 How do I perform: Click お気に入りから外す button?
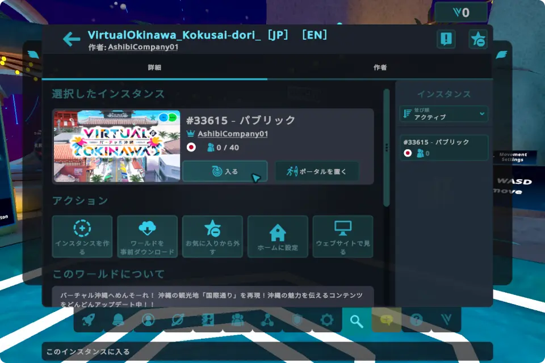(x=212, y=237)
